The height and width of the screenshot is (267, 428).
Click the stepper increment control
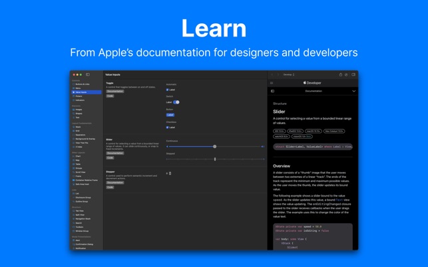pos(170,173)
